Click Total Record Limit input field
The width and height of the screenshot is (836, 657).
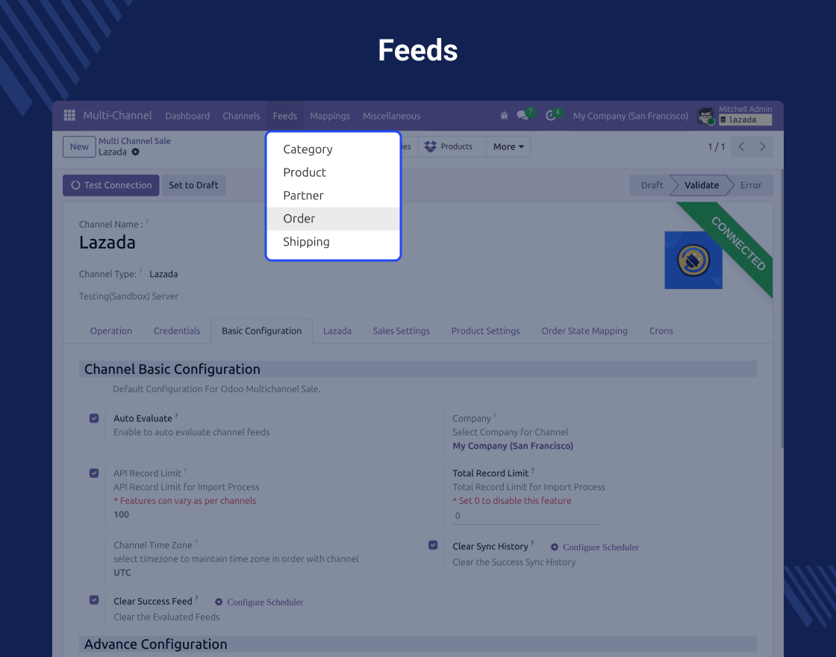click(x=525, y=516)
